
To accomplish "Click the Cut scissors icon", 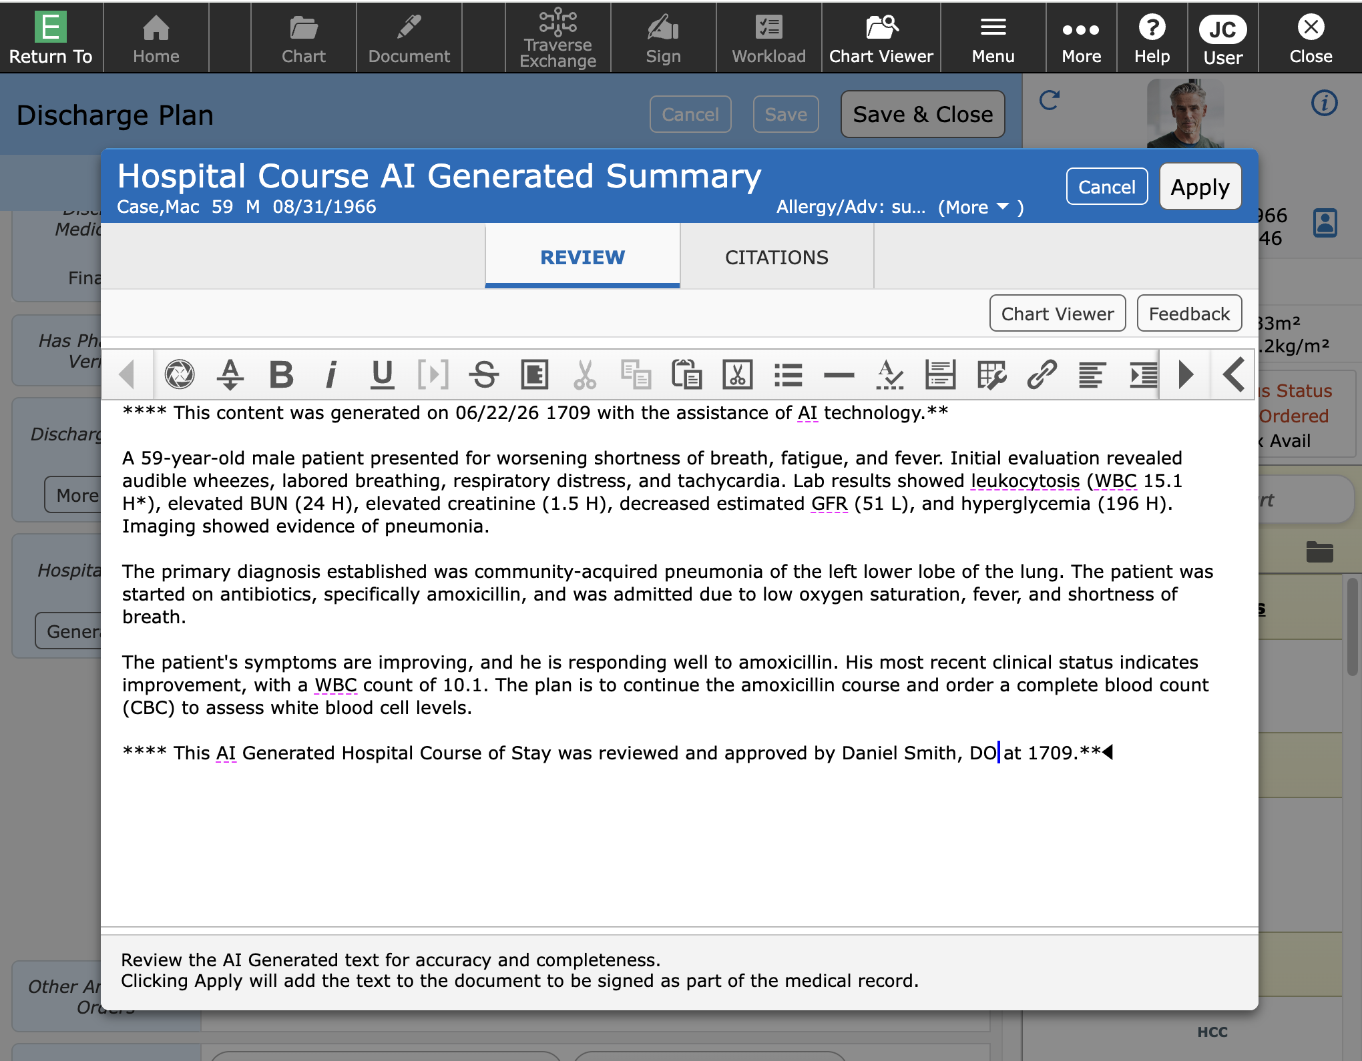I will [x=585, y=374].
